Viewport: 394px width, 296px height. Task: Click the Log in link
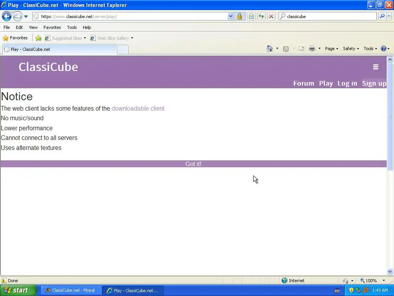(x=347, y=83)
